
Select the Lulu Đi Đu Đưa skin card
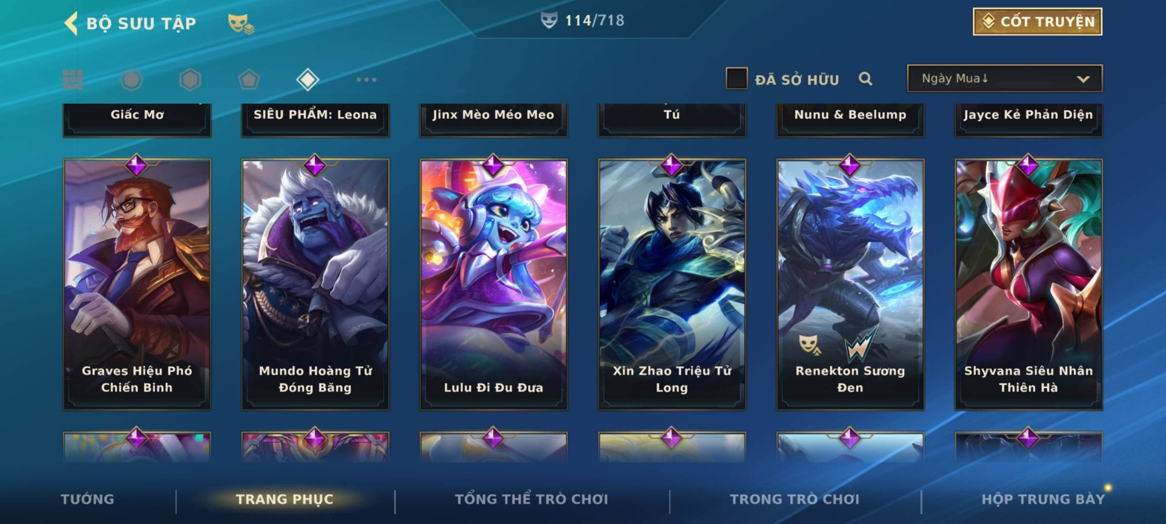(494, 284)
